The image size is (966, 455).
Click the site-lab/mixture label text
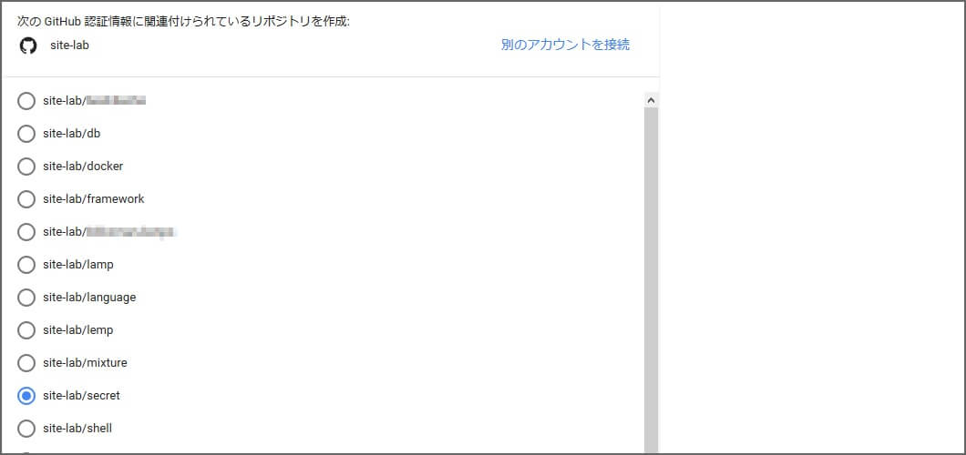pyautogui.click(x=85, y=363)
